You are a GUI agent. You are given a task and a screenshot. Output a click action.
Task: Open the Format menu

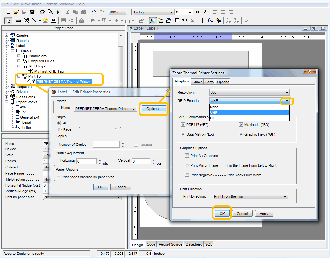pyautogui.click(x=50, y=4)
